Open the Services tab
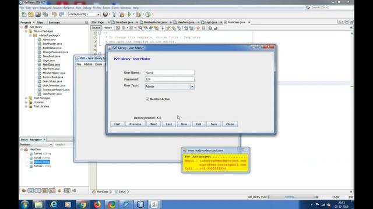 pyautogui.click(x=54, y=23)
